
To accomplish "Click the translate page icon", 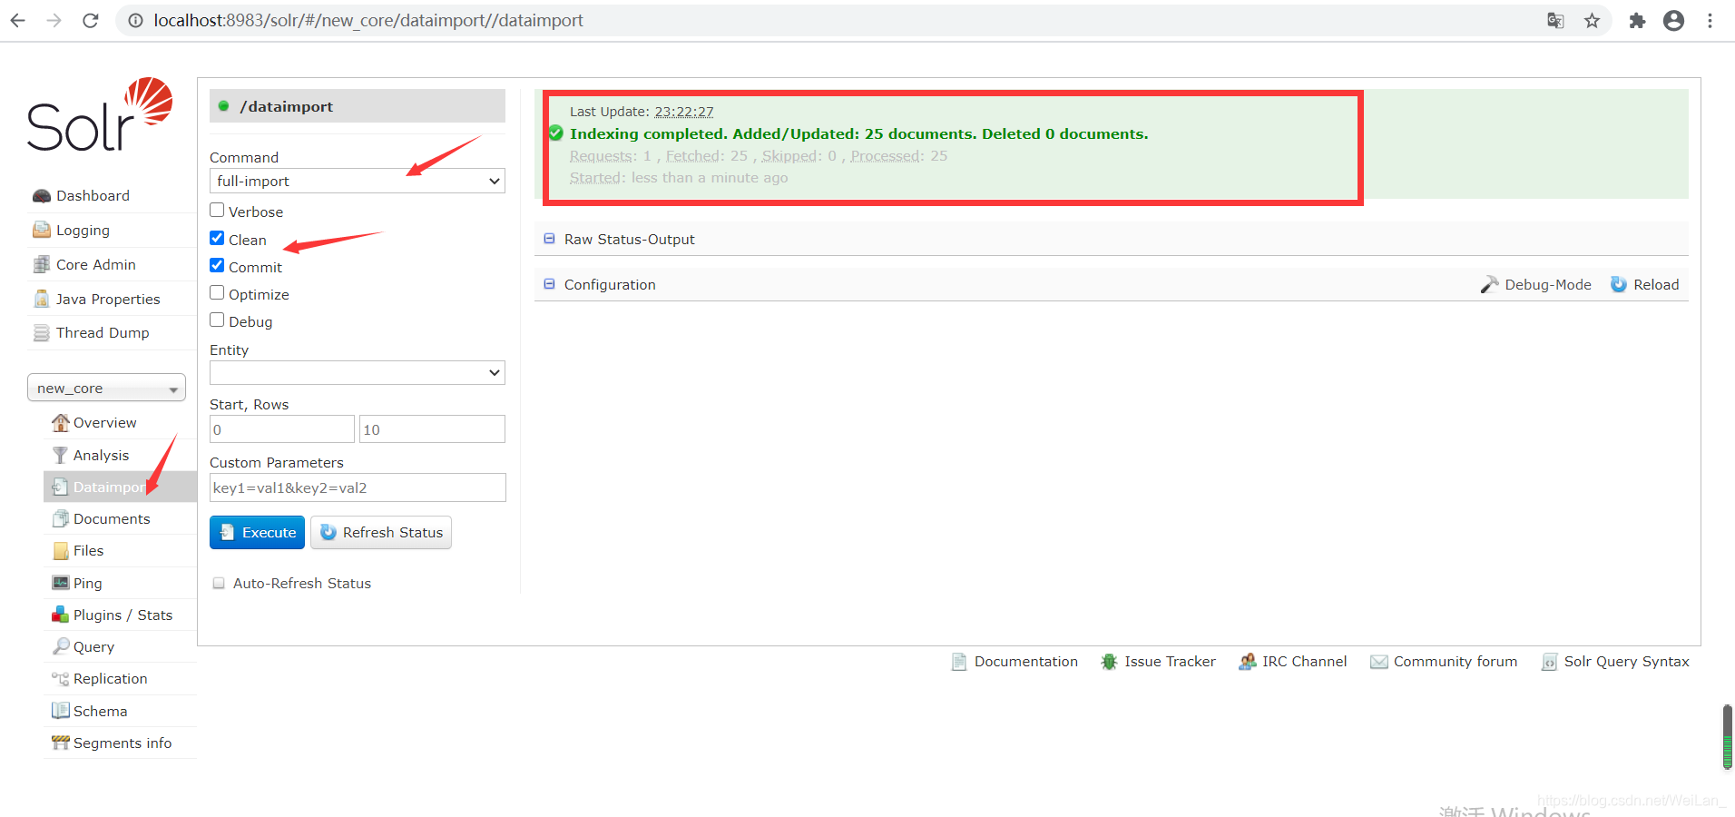I will (x=1555, y=20).
